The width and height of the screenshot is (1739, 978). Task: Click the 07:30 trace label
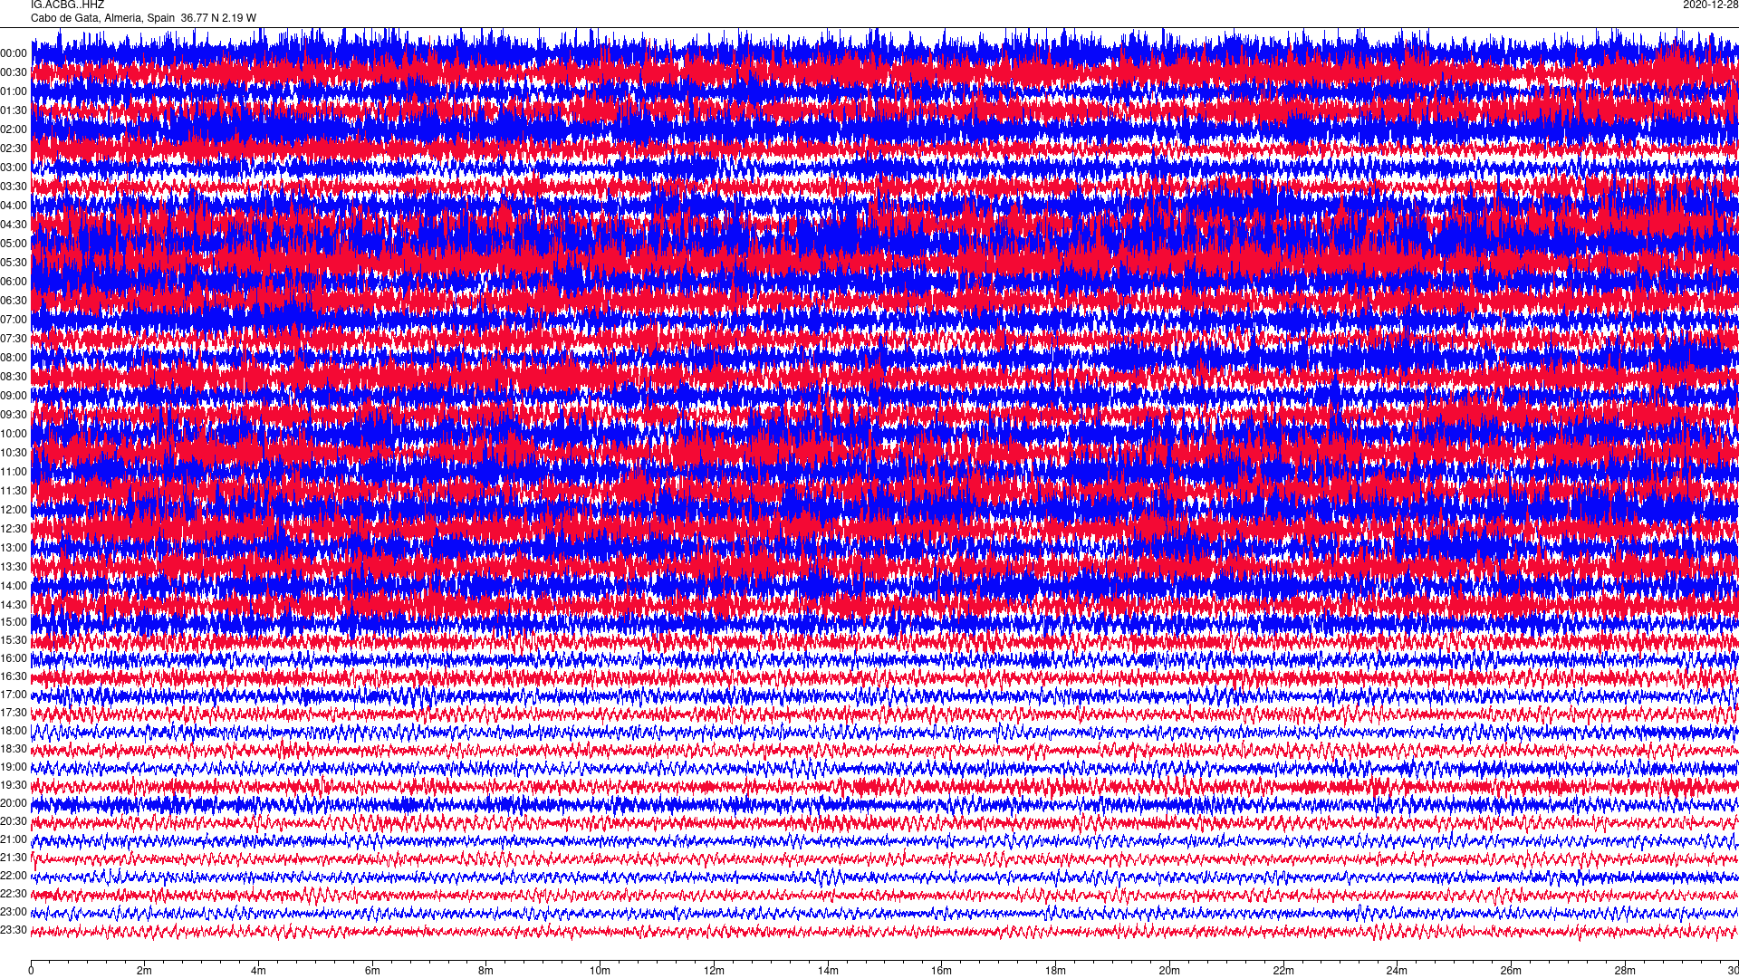pos(14,339)
